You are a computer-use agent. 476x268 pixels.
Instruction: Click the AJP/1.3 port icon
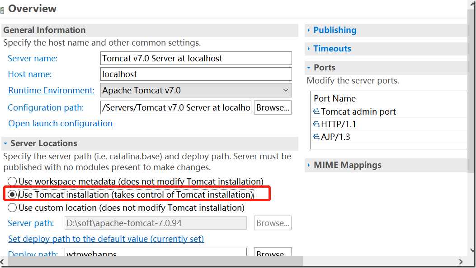[x=316, y=137]
